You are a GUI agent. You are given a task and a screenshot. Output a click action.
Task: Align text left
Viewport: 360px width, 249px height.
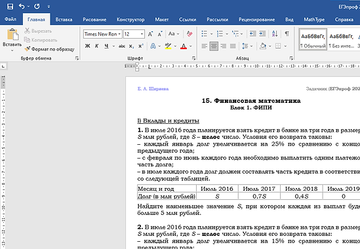(205, 47)
